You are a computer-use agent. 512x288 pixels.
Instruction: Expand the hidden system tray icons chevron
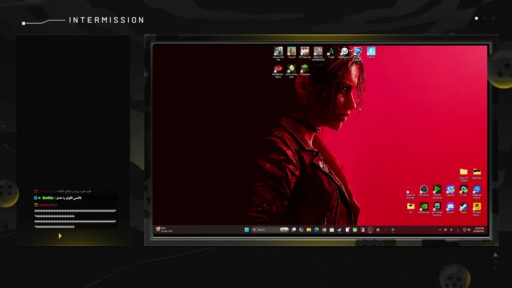[440, 230]
